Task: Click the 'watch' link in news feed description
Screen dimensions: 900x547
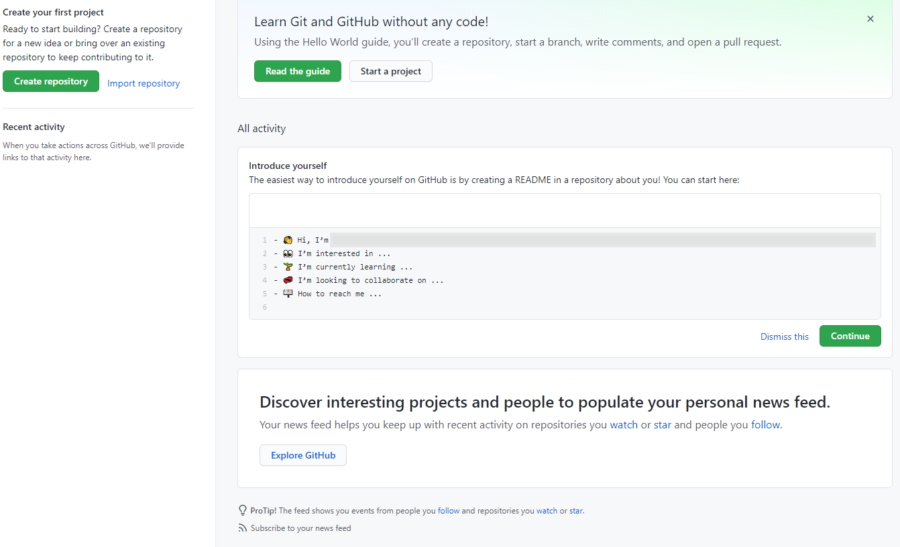Action: [624, 424]
